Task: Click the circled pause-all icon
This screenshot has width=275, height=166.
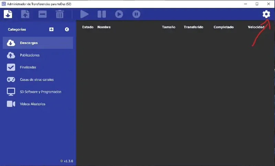Action: [x=136, y=14]
